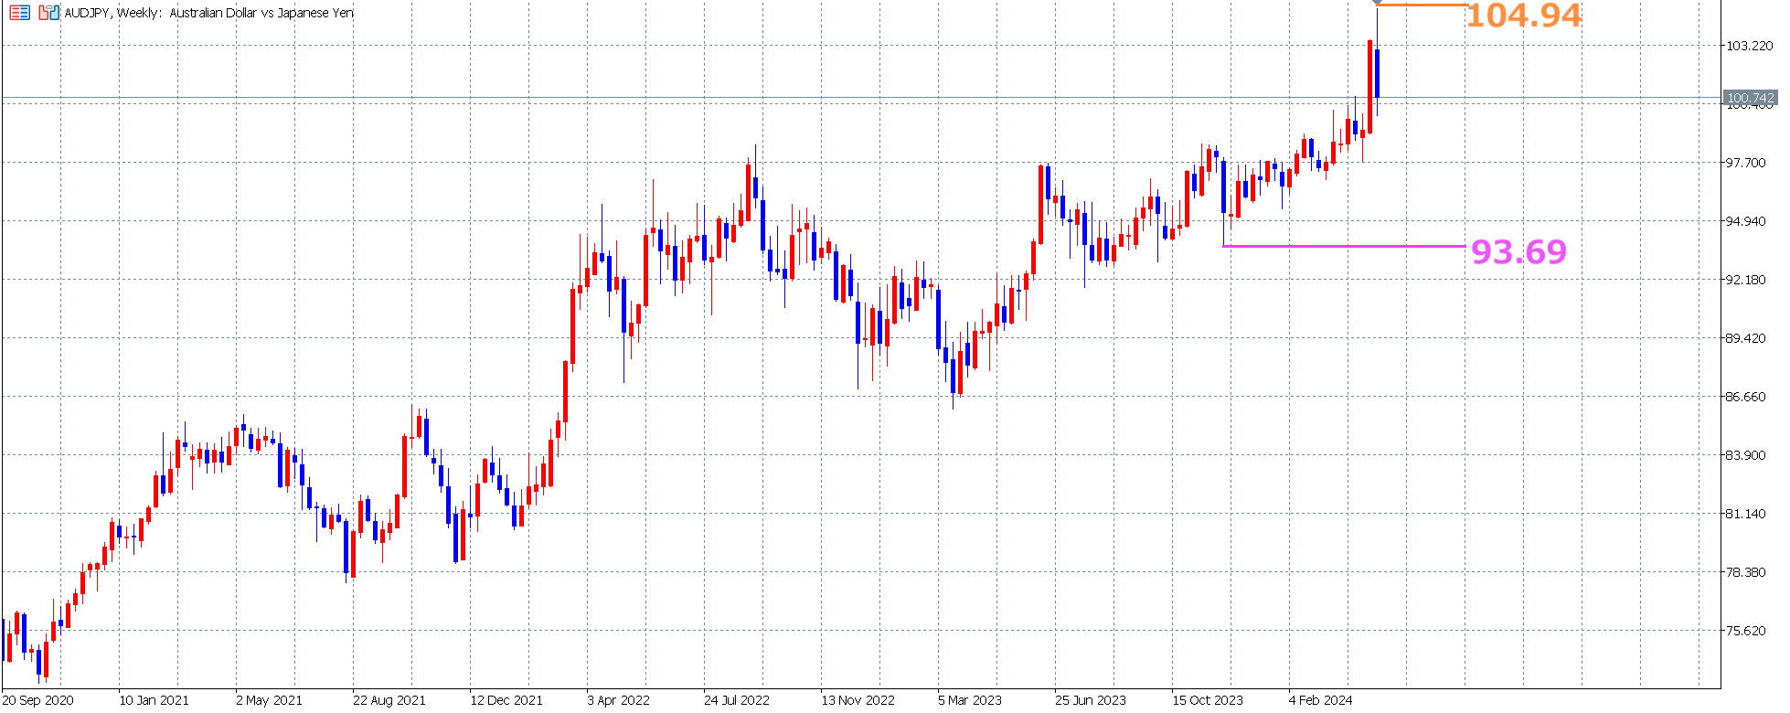The image size is (1790, 713).
Task: Click the orange horizontal line at 104.94
Action: pyautogui.click(x=1422, y=5)
